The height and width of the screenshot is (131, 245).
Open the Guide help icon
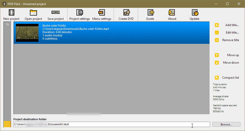pyautogui.click(x=150, y=12)
